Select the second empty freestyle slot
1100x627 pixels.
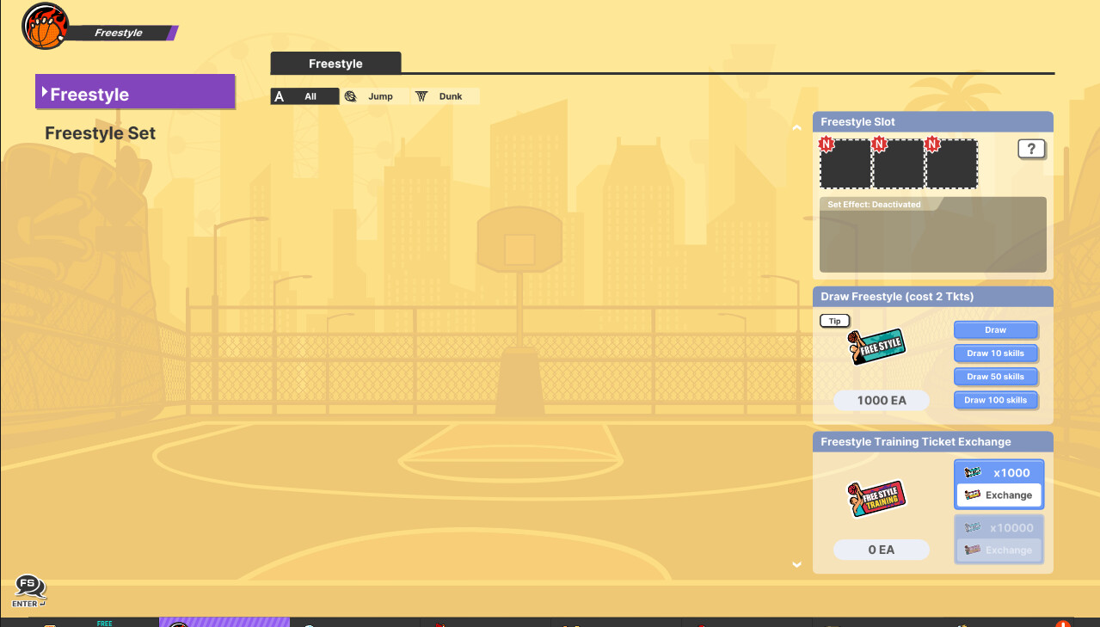899,163
